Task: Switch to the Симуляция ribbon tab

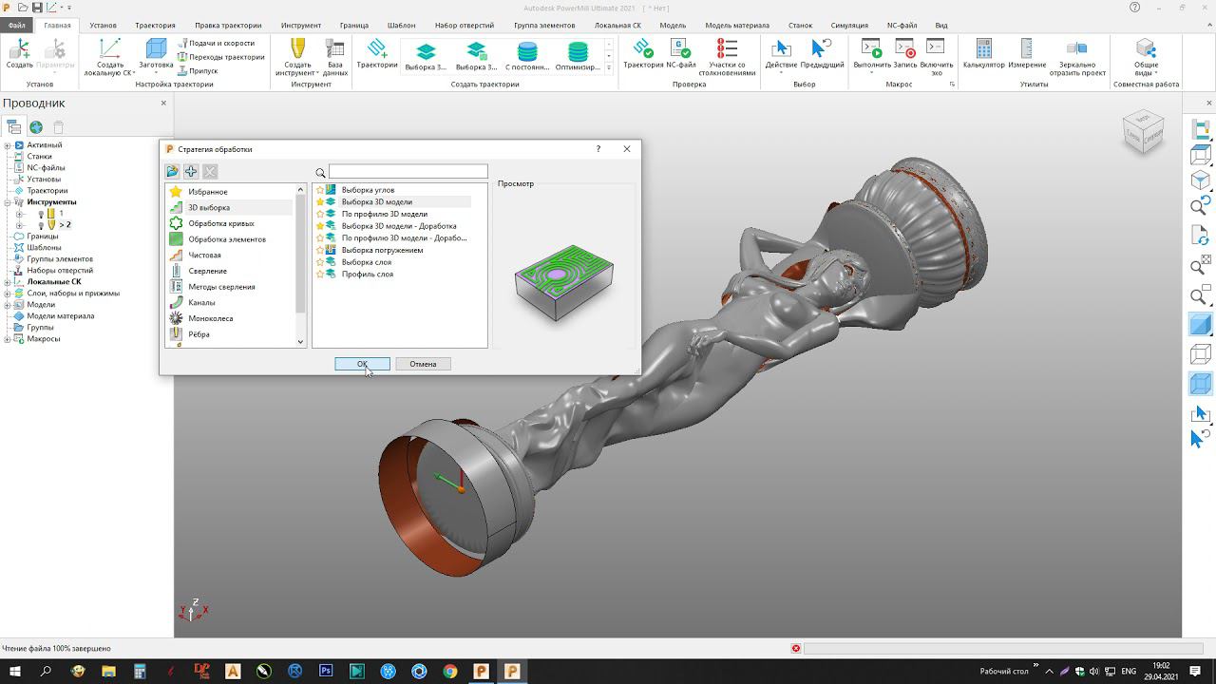Action: tap(849, 26)
